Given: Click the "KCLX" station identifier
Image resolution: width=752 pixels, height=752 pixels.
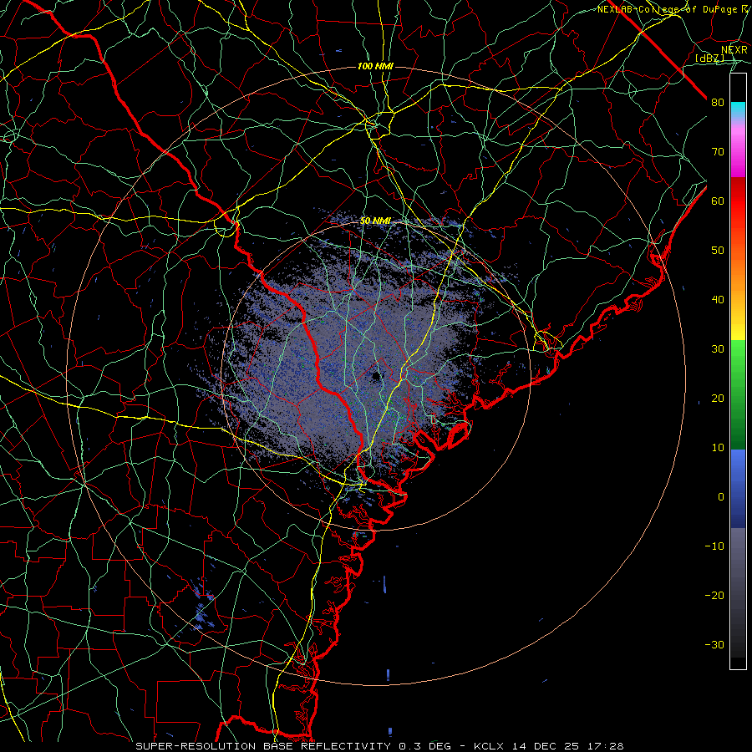Looking at the screenshot, I should tap(488, 746).
